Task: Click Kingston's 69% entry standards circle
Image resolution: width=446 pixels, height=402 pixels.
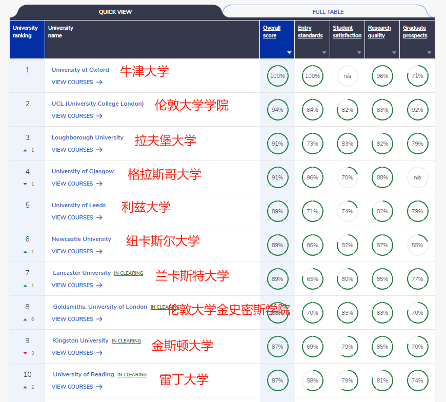Action: (x=312, y=347)
